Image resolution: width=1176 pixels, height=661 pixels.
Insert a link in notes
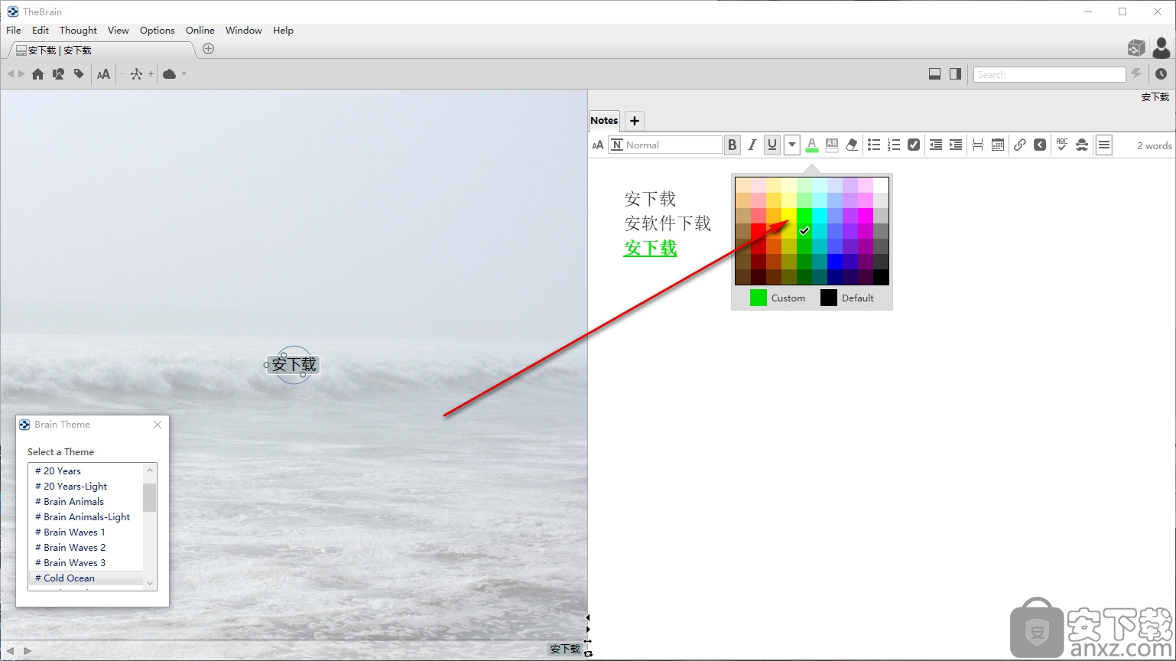[1020, 145]
